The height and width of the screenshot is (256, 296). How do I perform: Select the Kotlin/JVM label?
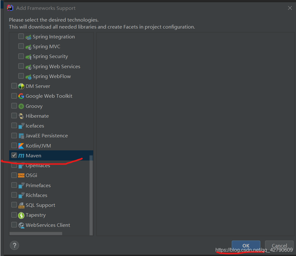(x=38, y=146)
